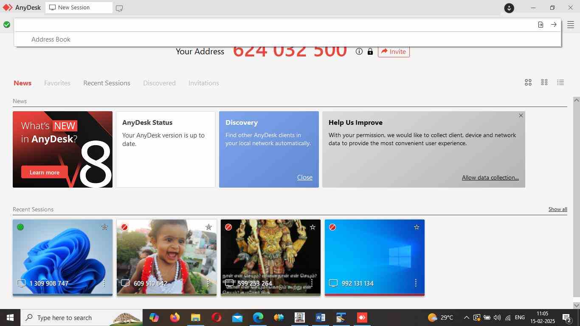Click Allow data collection link
The height and width of the screenshot is (326, 580).
[490, 177]
